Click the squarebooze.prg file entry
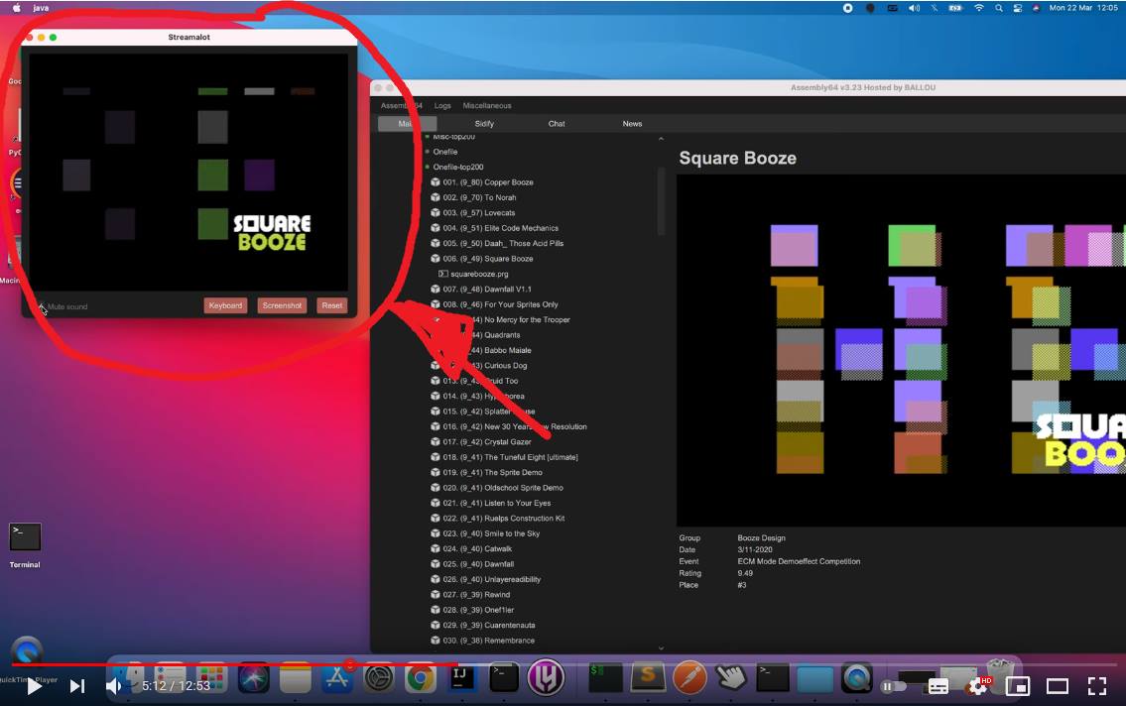 coord(479,274)
